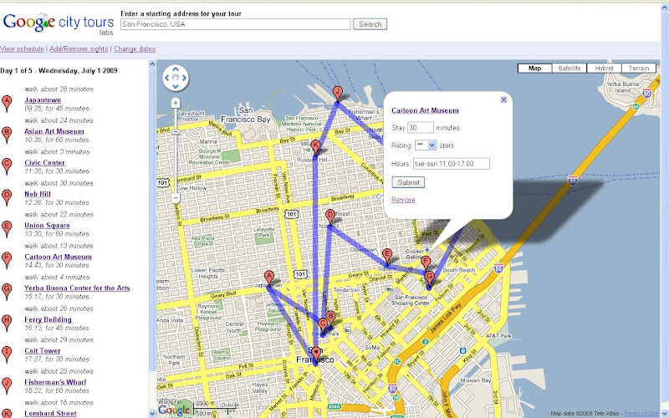669x418 pixels.
Task: Open Union Square link in schedule
Action: coord(47,225)
